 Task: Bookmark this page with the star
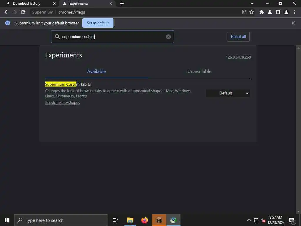252,12
